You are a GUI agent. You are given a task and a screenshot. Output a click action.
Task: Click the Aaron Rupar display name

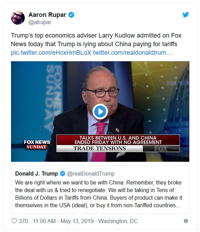[48, 15]
